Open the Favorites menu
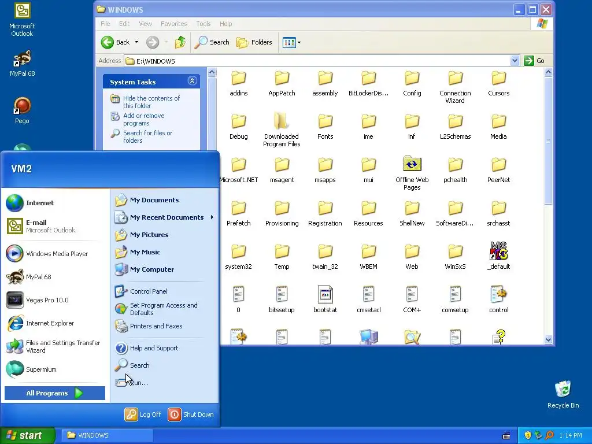Viewport: 592px width, 444px height. 173,24
